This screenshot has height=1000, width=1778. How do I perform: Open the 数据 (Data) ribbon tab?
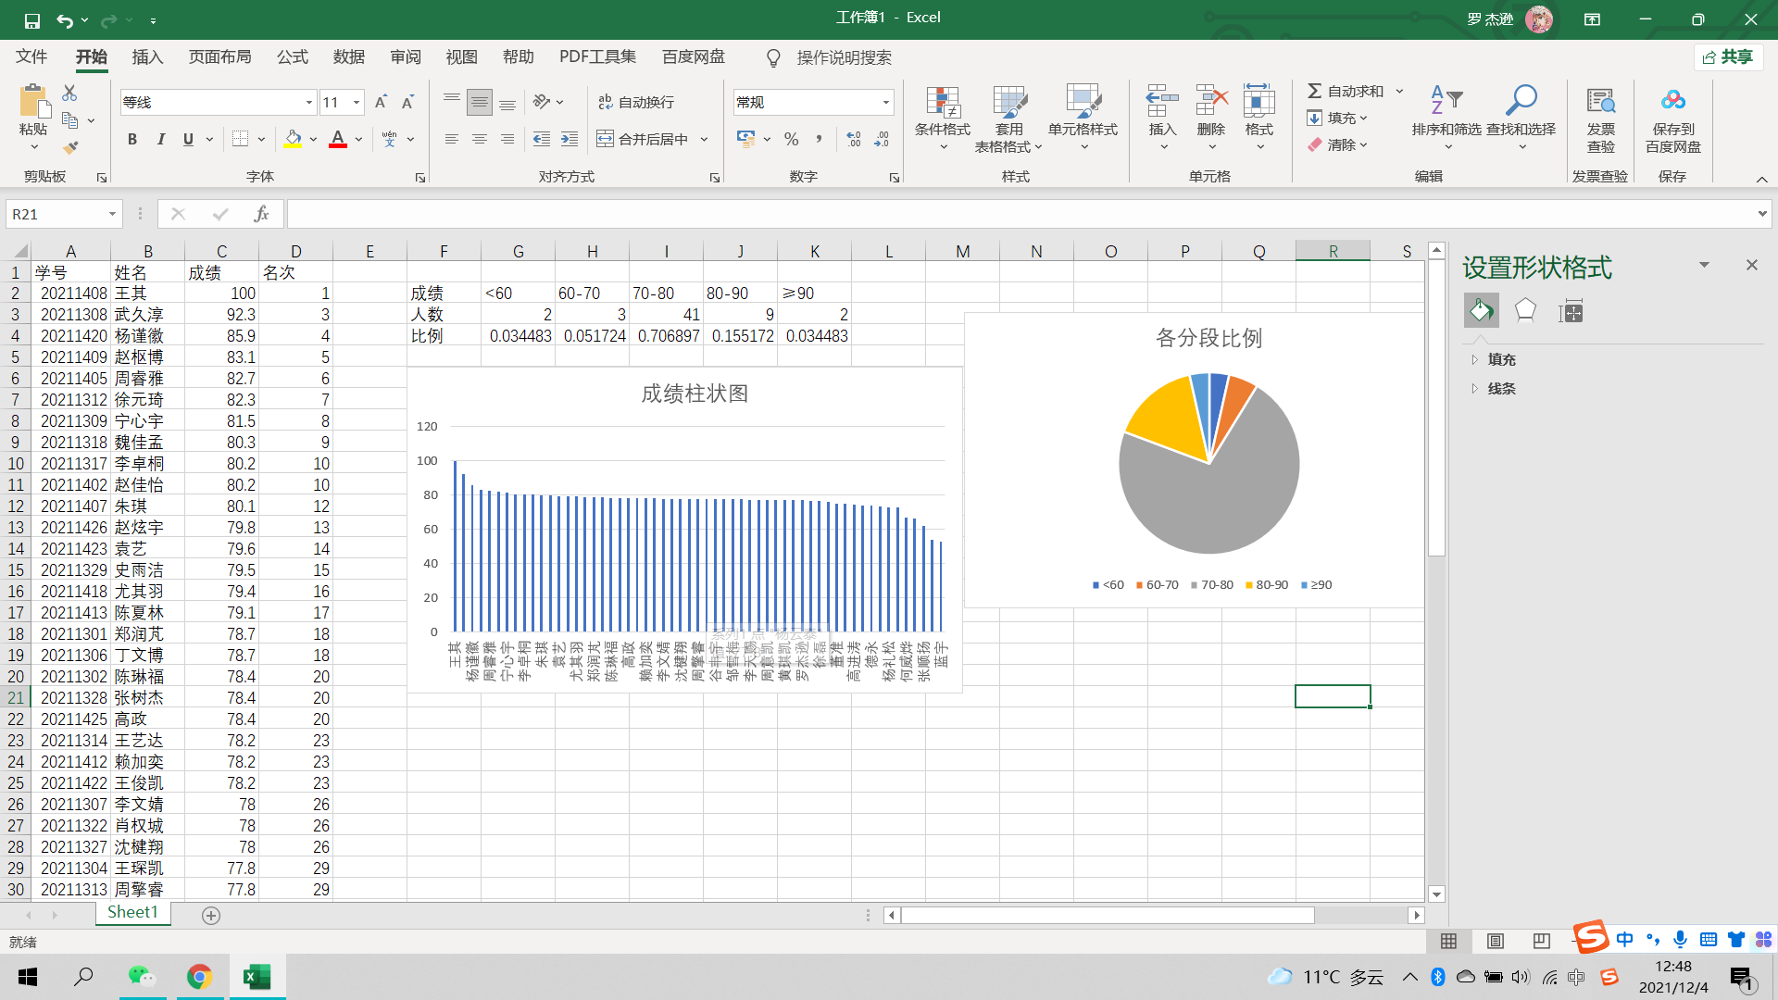(348, 57)
